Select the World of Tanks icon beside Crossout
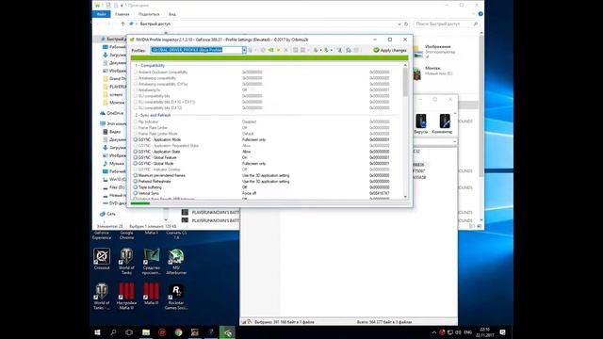This screenshot has width=603, height=339. coord(126,261)
